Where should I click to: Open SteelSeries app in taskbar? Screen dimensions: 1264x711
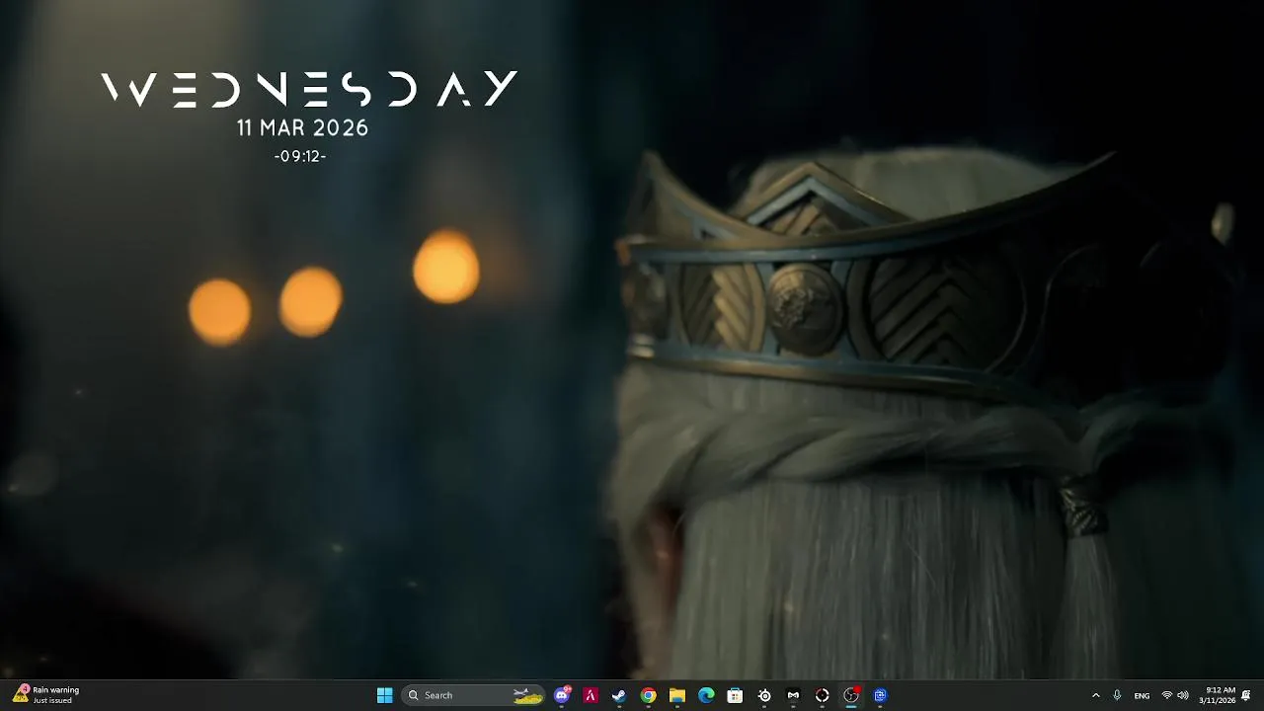pos(764,695)
